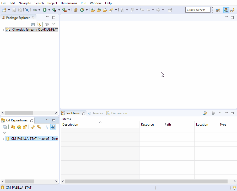
Task: Toggle hierarchical branch layout in Git Repositories
Action: click(x=47, y=127)
